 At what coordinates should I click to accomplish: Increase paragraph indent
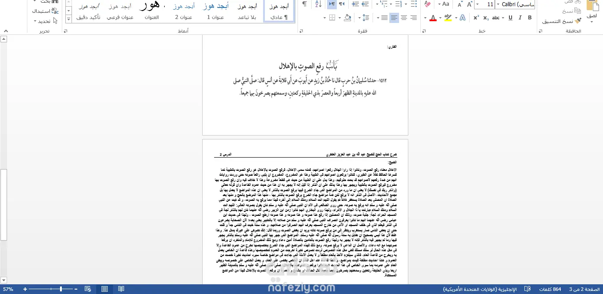click(355, 4)
